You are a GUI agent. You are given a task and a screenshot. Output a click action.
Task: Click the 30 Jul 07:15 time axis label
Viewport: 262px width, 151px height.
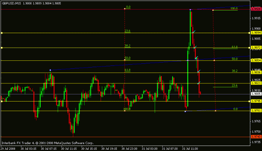point(49,148)
